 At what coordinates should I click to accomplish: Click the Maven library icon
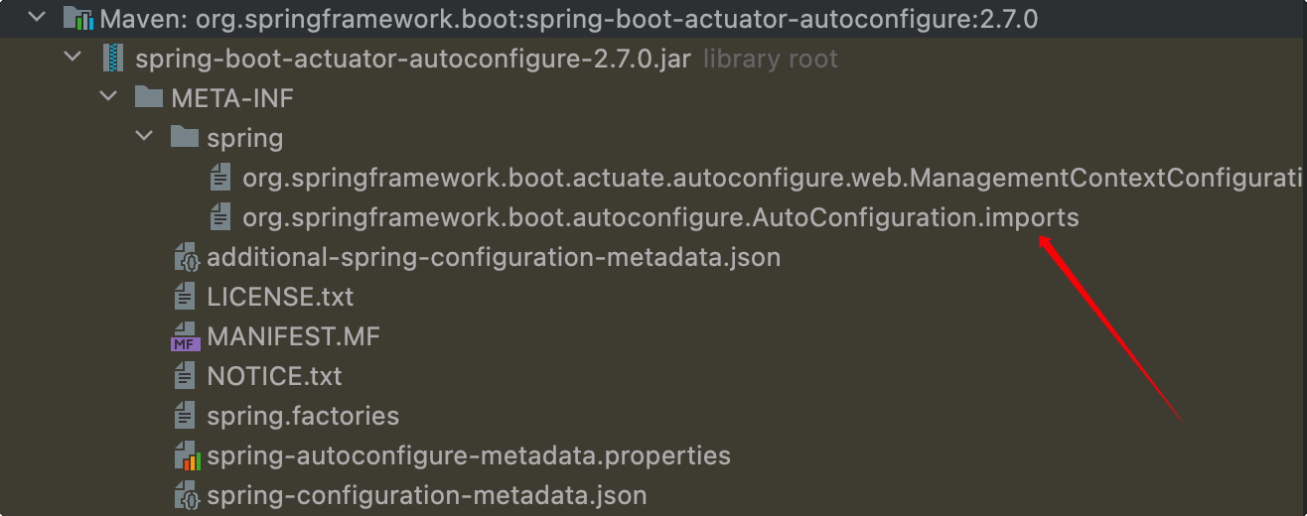click(x=77, y=19)
